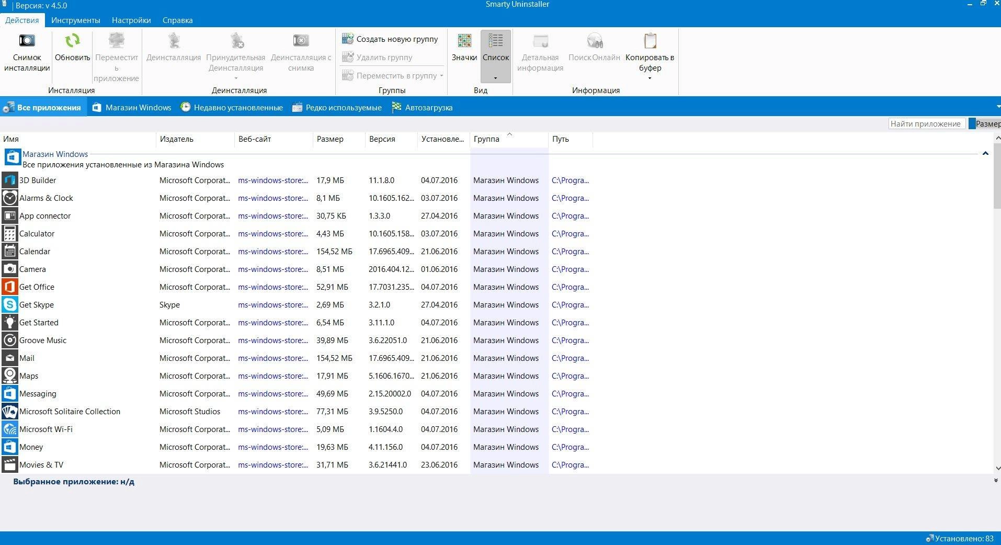Open the Настройки ribbon tab
The image size is (1001, 545).
coord(131,20)
